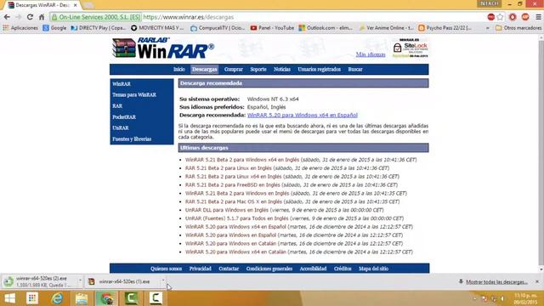Viewport: 544px width, 306px height.
Task: Open RAR 5.21 Beta 2 para Linux en Inglés
Action: tap(229, 168)
